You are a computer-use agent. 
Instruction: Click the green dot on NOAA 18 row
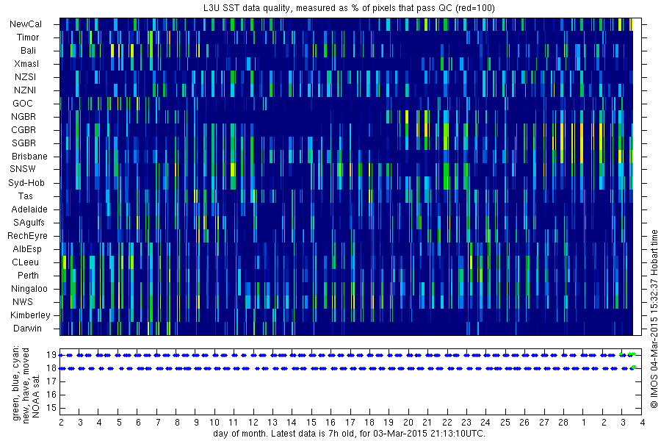point(634,367)
